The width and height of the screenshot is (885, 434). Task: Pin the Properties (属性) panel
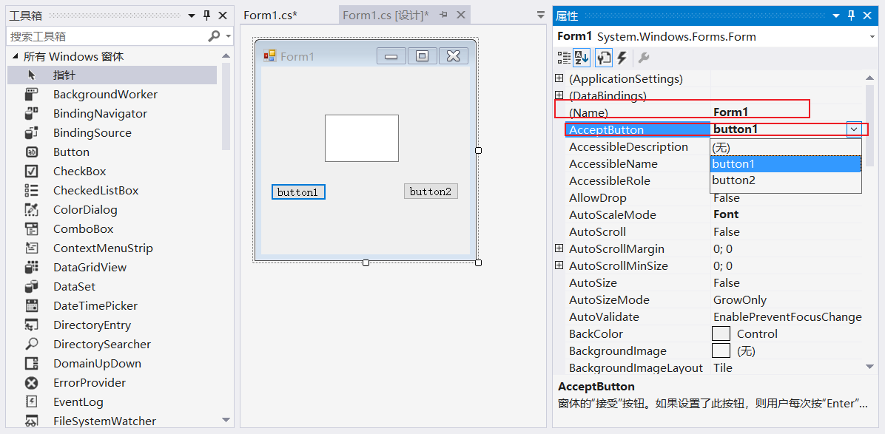852,16
